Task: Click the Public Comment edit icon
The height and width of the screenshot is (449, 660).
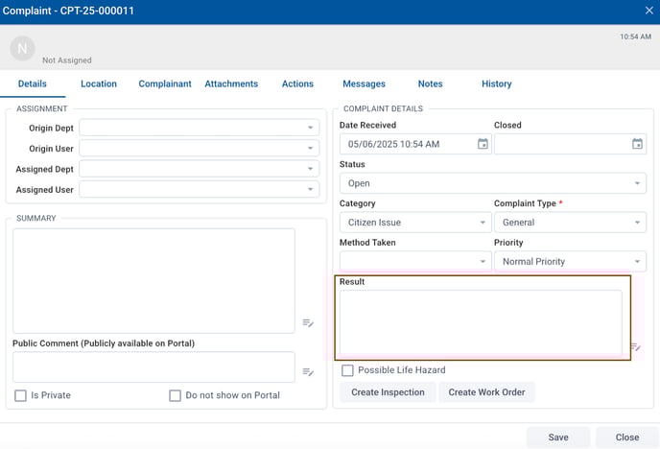Action: click(x=308, y=372)
